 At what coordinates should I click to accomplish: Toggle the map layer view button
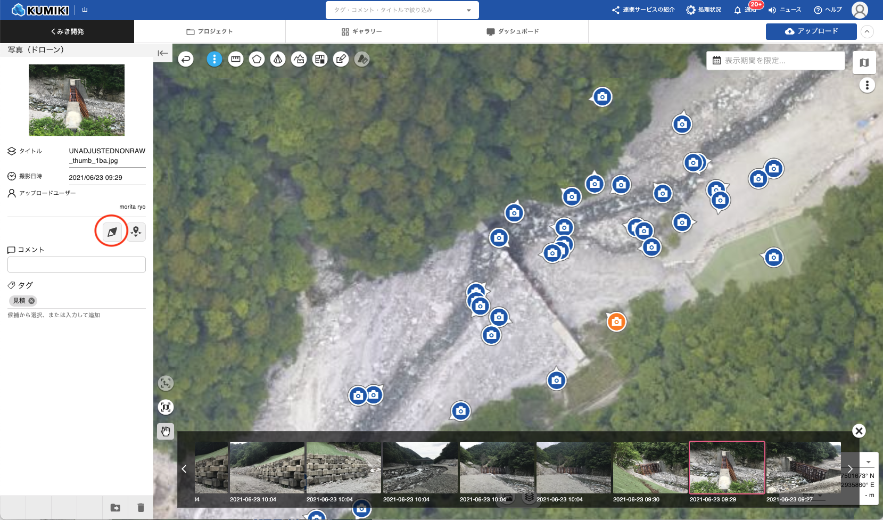(864, 63)
